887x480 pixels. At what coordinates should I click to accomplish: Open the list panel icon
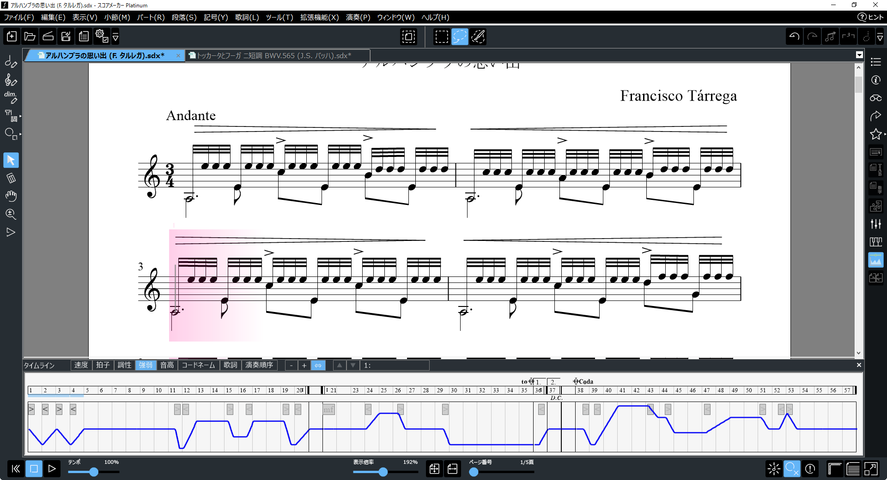click(876, 62)
